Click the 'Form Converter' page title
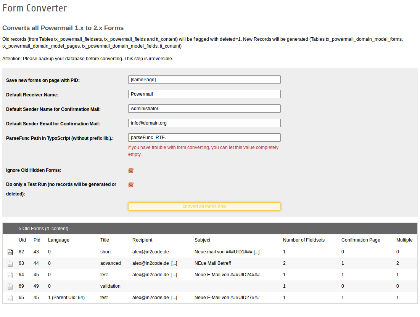 35,8
